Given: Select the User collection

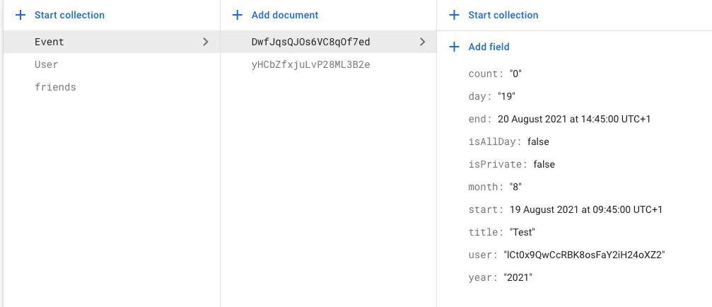Looking at the screenshot, I should point(47,64).
